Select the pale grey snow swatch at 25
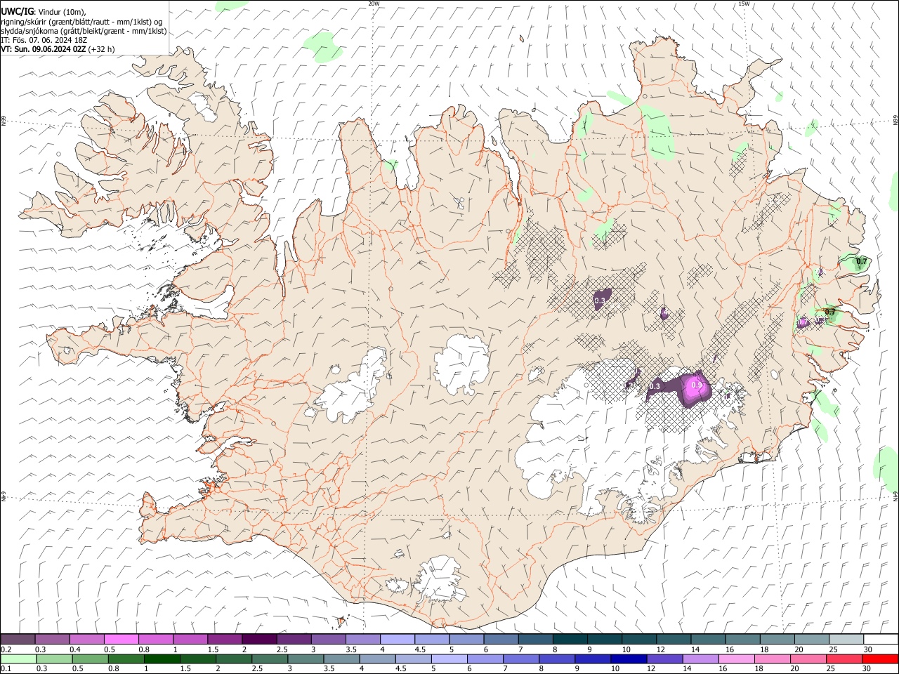 (846, 639)
